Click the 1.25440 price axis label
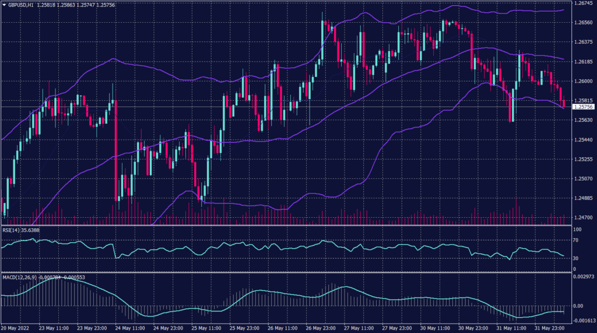Image resolution: width=597 pixels, height=333 pixels. (x=583, y=140)
